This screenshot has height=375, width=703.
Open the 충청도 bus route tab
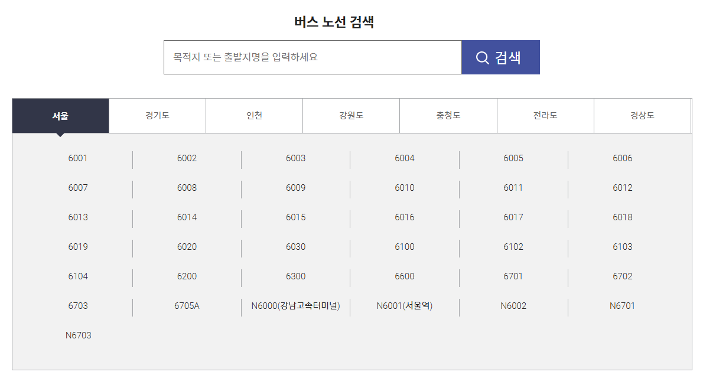pyautogui.click(x=448, y=115)
